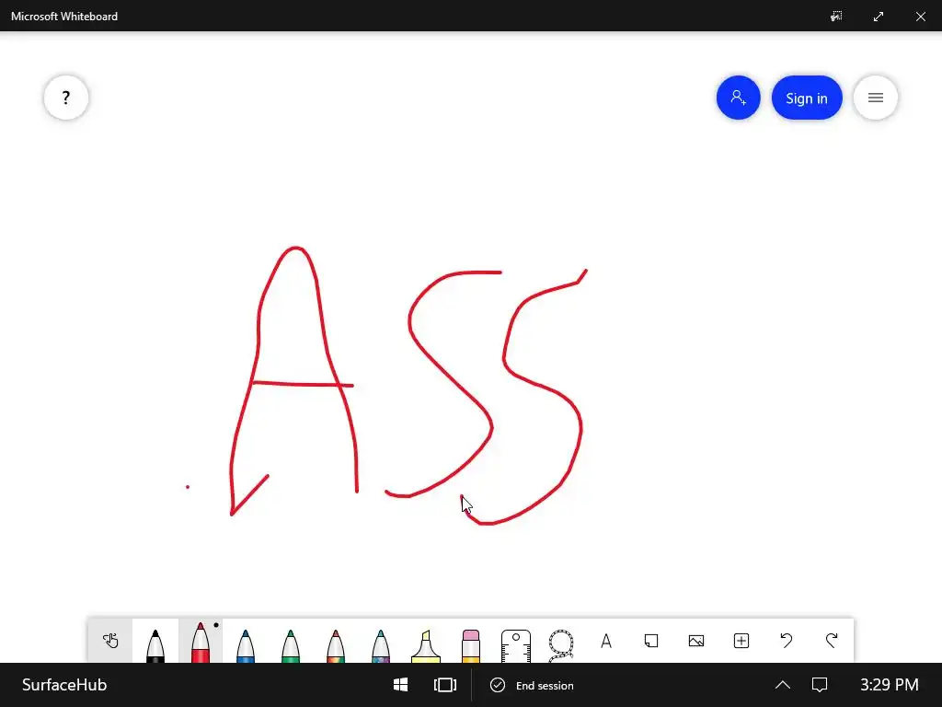The image size is (942, 707).
Task: Select the green pen
Action: (290, 644)
